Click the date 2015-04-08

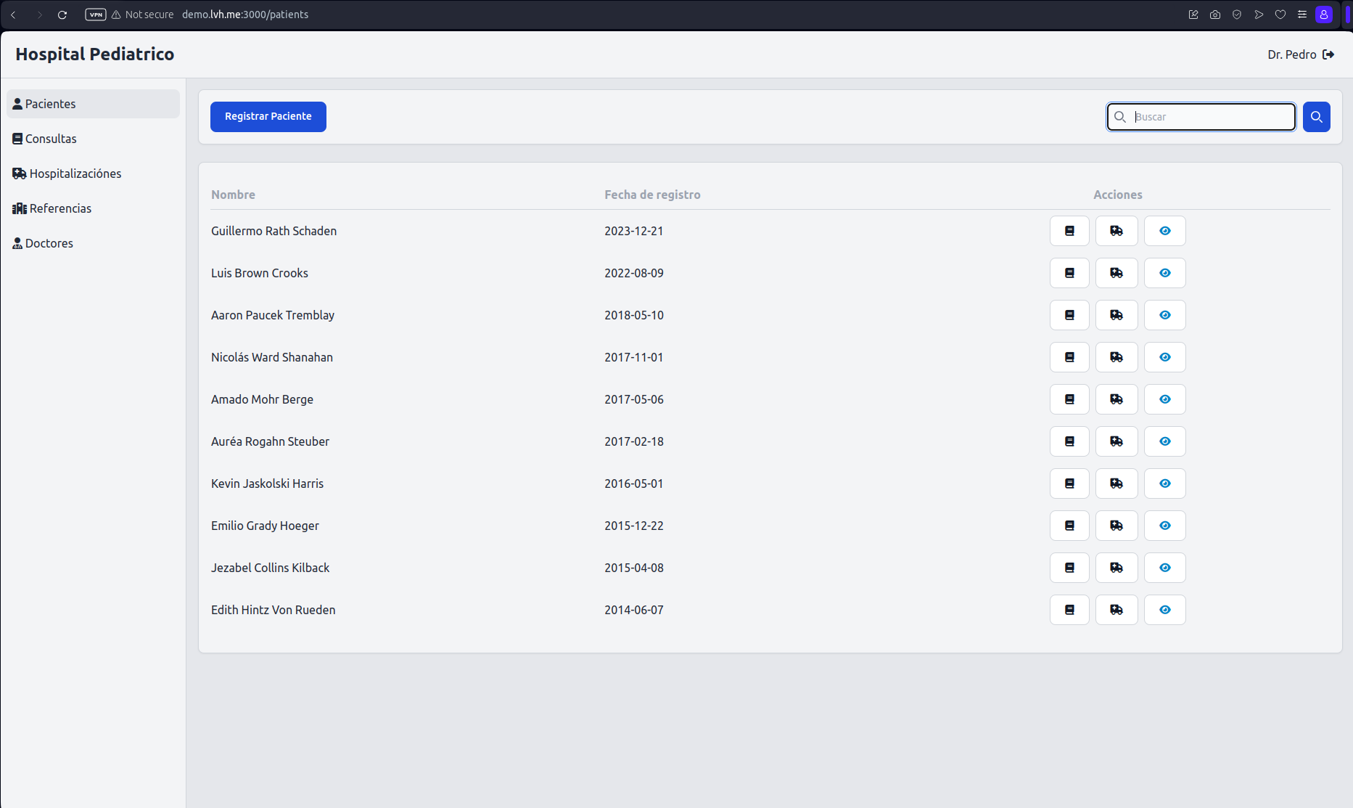(x=634, y=568)
